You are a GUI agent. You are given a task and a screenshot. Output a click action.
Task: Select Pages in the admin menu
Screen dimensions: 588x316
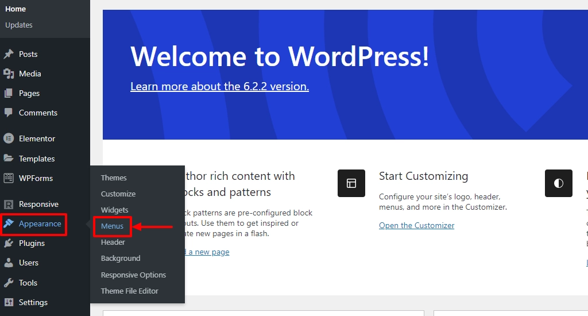point(29,93)
